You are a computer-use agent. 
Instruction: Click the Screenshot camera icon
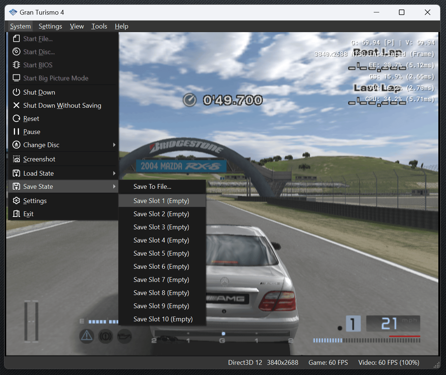16,159
